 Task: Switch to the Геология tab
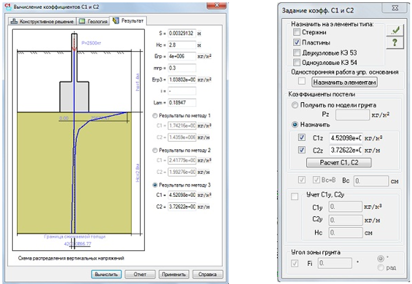coord(93,21)
